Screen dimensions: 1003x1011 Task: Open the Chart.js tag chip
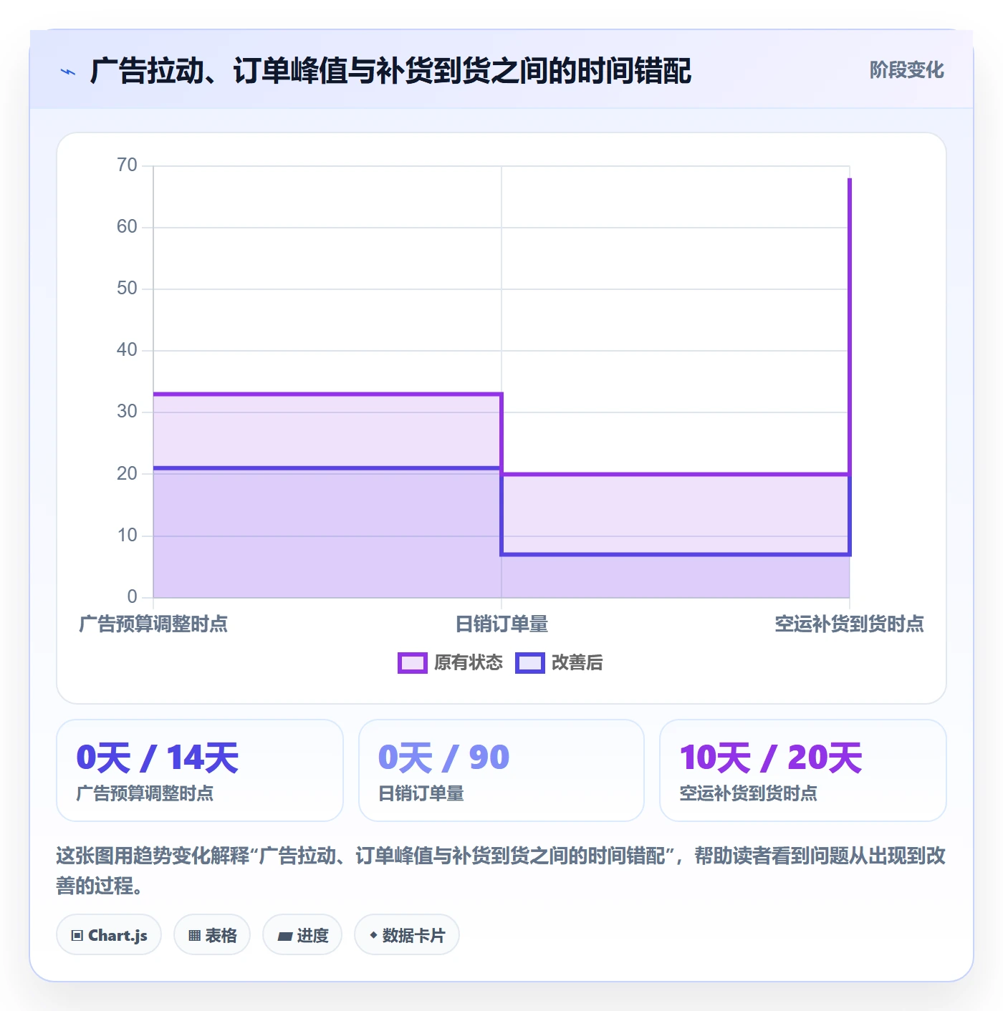[109, 935]
